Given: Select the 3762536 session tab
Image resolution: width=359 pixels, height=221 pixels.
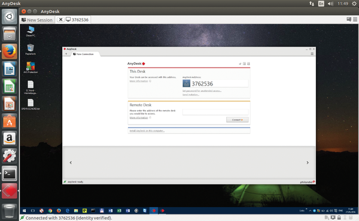Looking at the screenshot, I should pos(77,20).
